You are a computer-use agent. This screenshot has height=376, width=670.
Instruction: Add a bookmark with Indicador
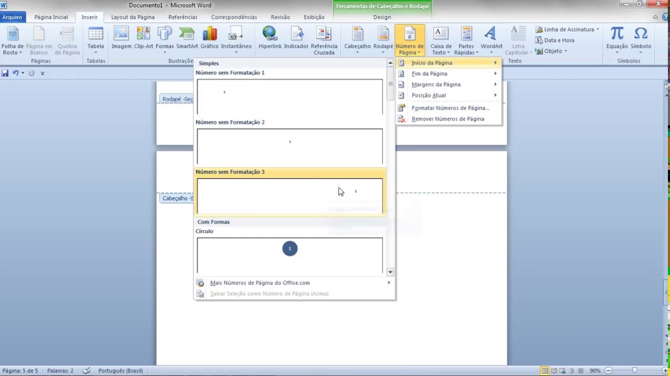[296, 38]
